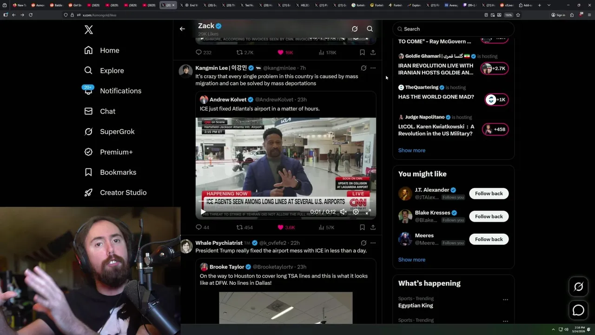Open the list all tabs dropdown
The width and height of the screenshot is (595, 335).
click(x=549, y=5)
